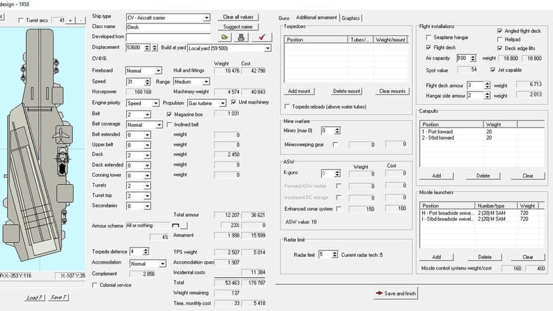Open the Freeboard dropdown
Viewport: 553px width, 311px height.
158,71
